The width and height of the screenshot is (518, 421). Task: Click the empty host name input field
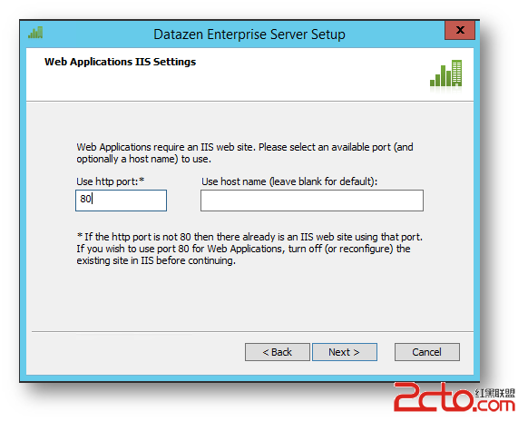(312, 201)
